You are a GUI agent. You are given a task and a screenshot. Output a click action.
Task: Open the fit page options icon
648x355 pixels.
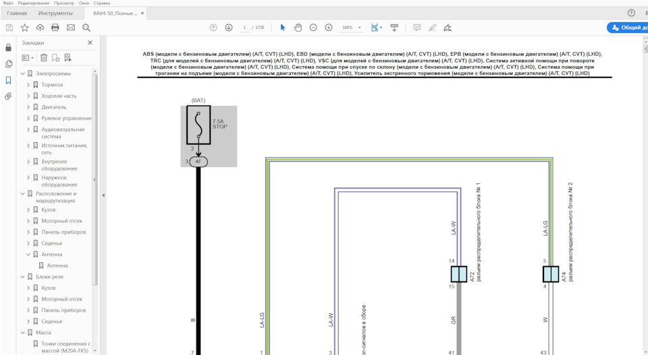pos(376,28)
